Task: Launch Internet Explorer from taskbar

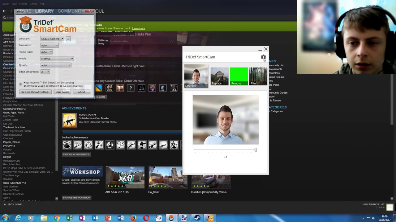Action: point(18,218)
